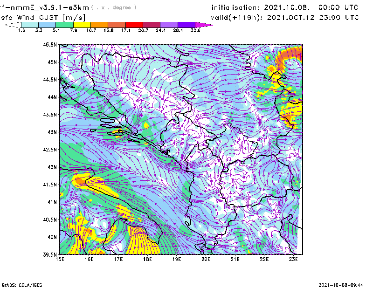Click the 22E longitude label
Screen dimensions: 373x288
coord(264,259)
